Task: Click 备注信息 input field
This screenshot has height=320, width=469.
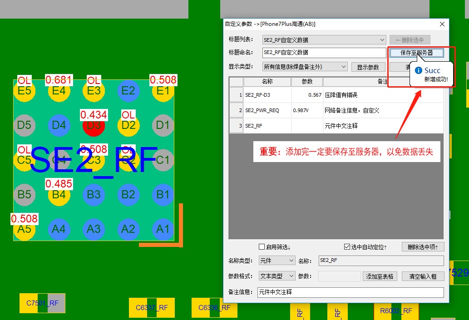Action: tap(351, 292)
